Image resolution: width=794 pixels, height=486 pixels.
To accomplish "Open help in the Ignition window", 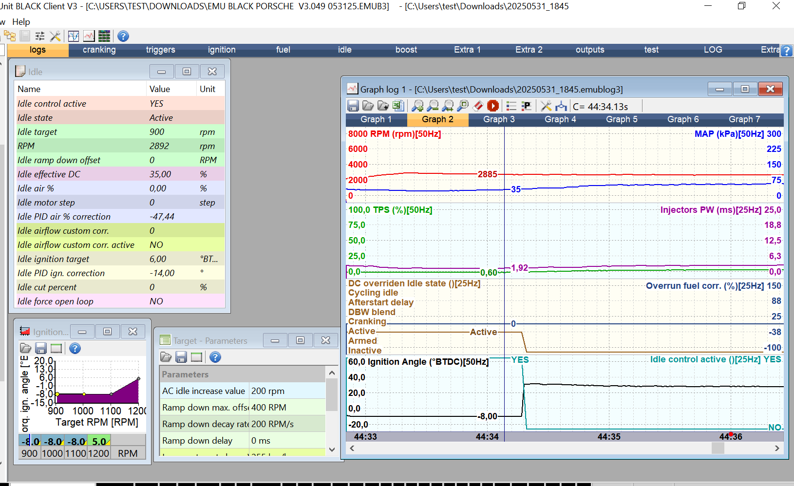I will [75, 348].
